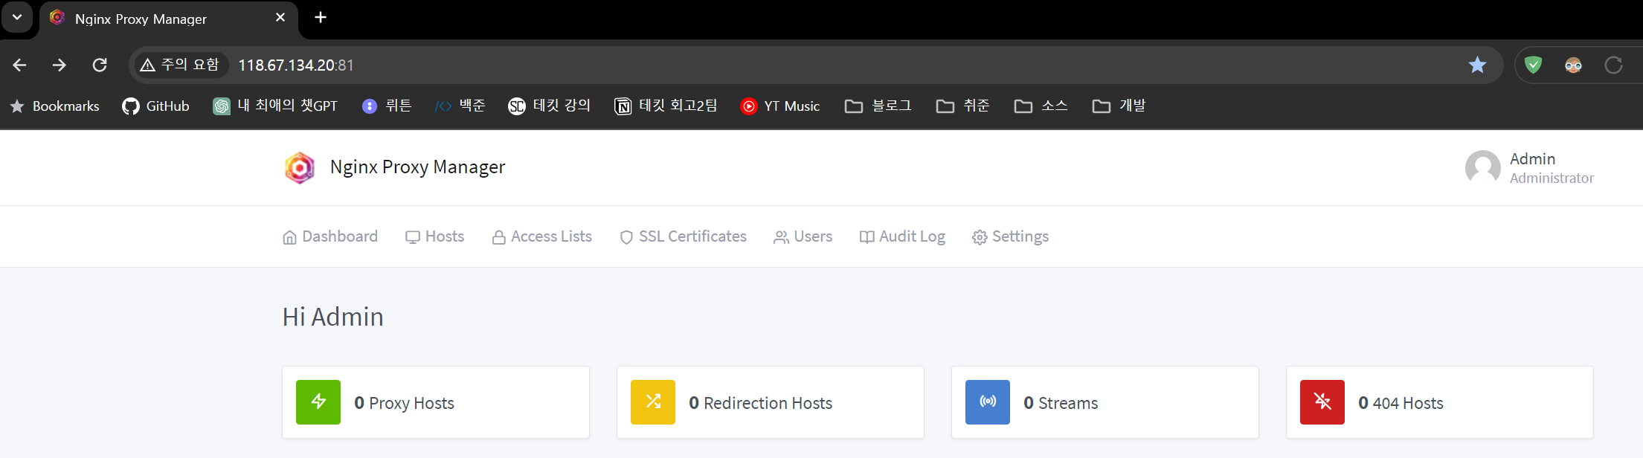Open the 테킷 강의 bookmark

(550, 106)
